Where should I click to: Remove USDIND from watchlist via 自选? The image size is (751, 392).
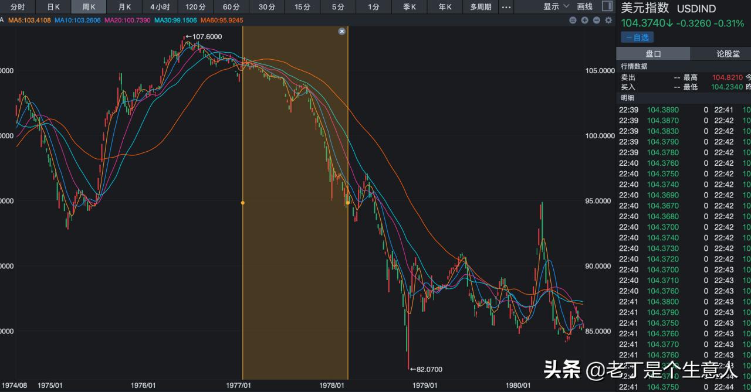637,38
